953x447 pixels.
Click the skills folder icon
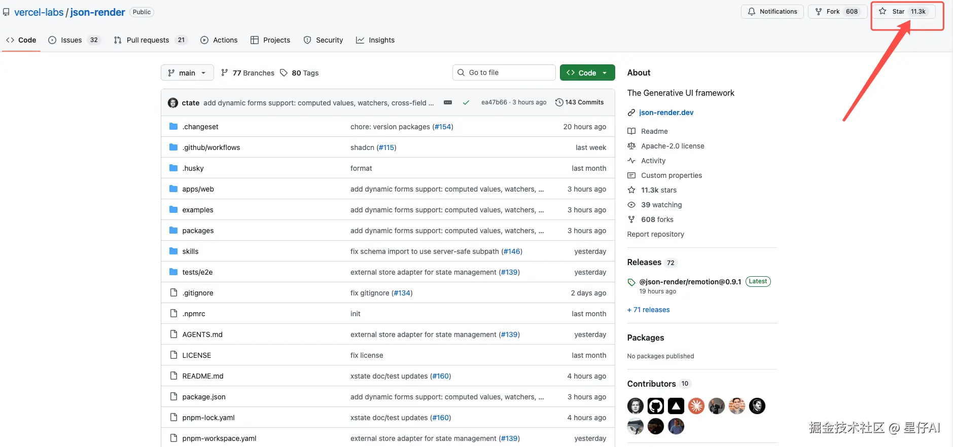[173, 251]
